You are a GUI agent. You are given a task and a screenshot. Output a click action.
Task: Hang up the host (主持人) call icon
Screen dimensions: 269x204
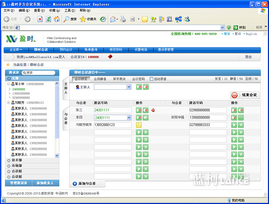tap(139, 87)
